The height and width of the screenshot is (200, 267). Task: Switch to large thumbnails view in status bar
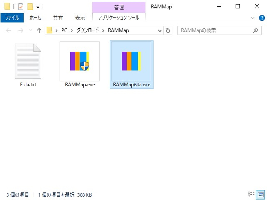tap(260, 195)
